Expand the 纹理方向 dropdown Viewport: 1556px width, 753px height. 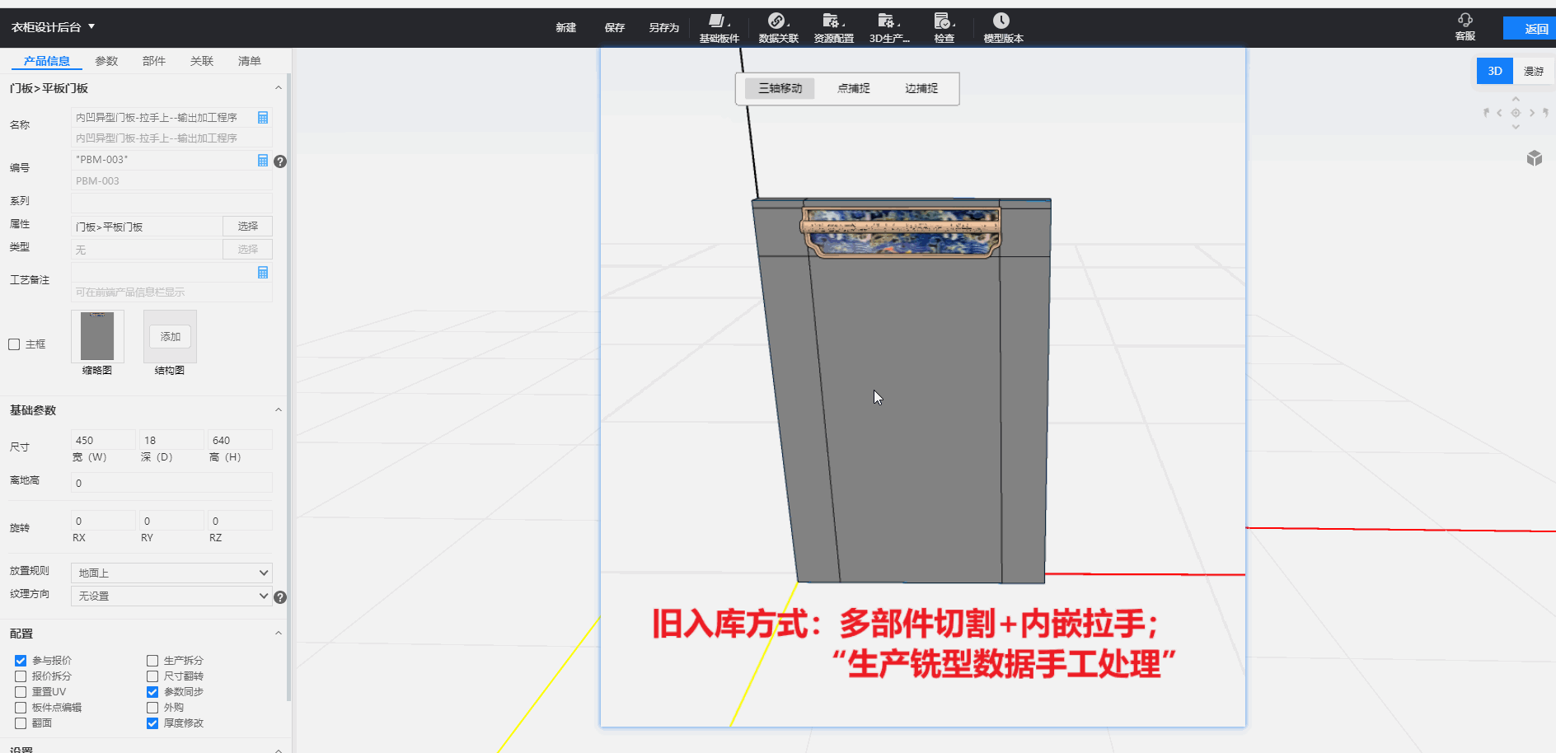tap(171, 596)
